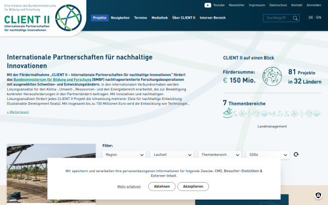
Task: Accept cookies with Akzeptieren button
Action: (x=193, y=186)
